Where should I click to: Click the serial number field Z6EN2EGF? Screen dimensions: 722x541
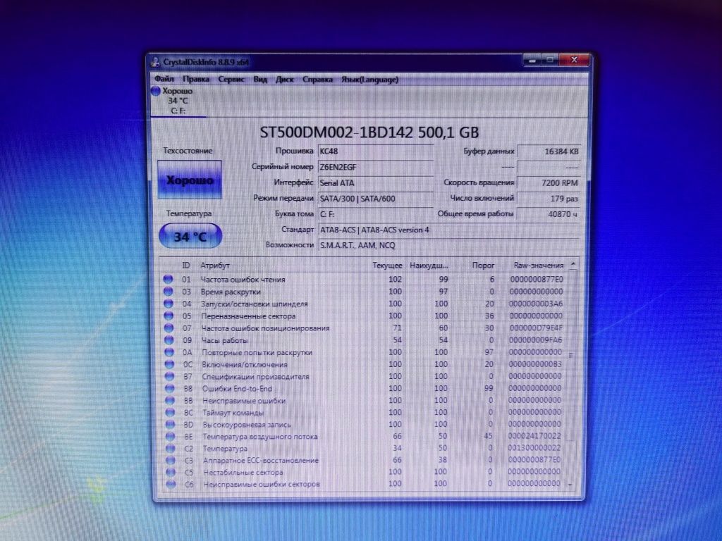(x=375, y=167)
